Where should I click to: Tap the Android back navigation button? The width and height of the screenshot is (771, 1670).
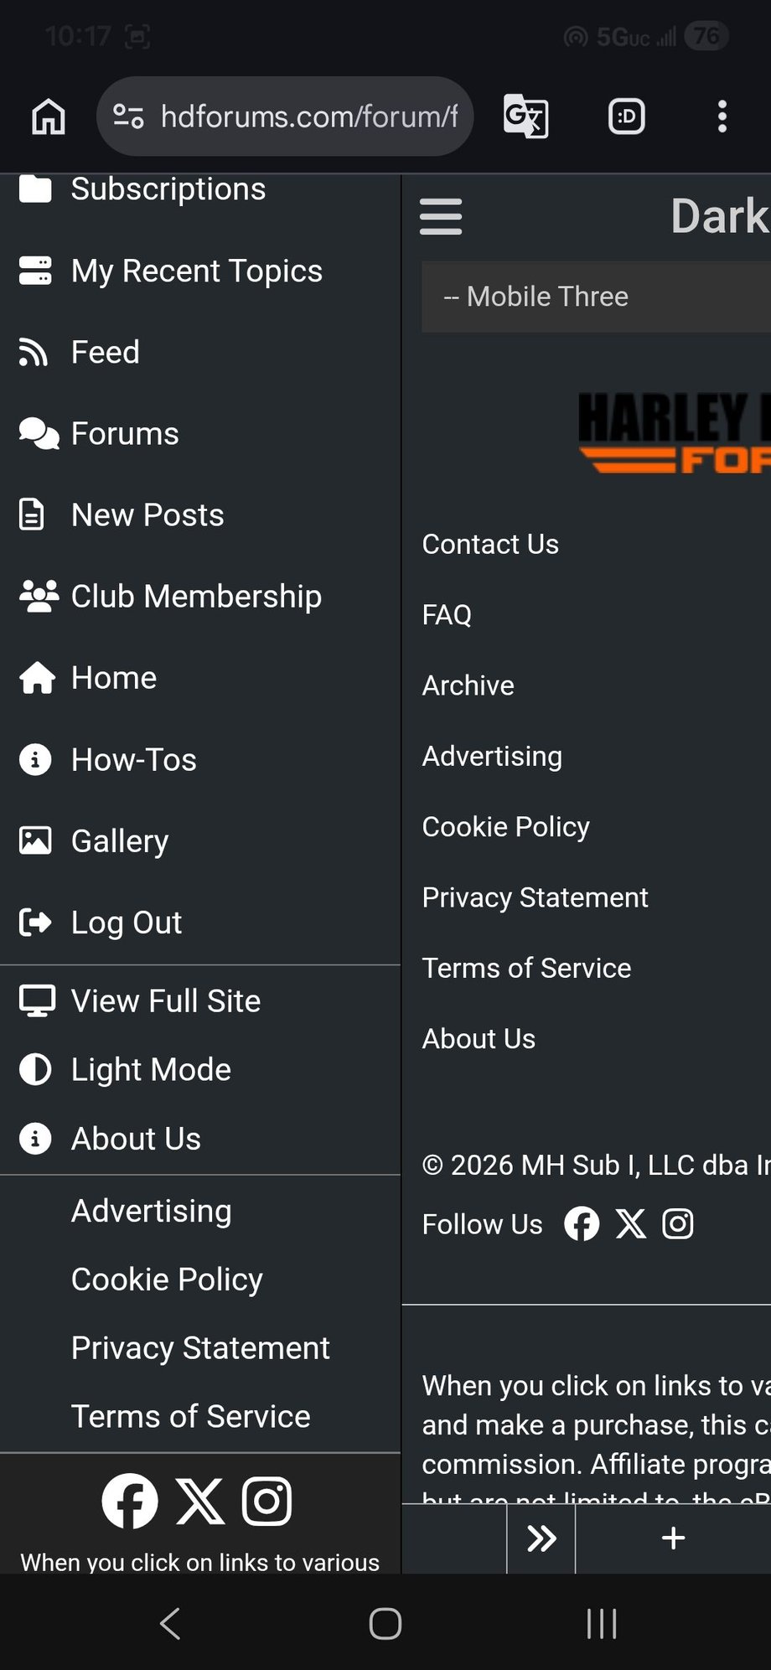coord(170,1623)
